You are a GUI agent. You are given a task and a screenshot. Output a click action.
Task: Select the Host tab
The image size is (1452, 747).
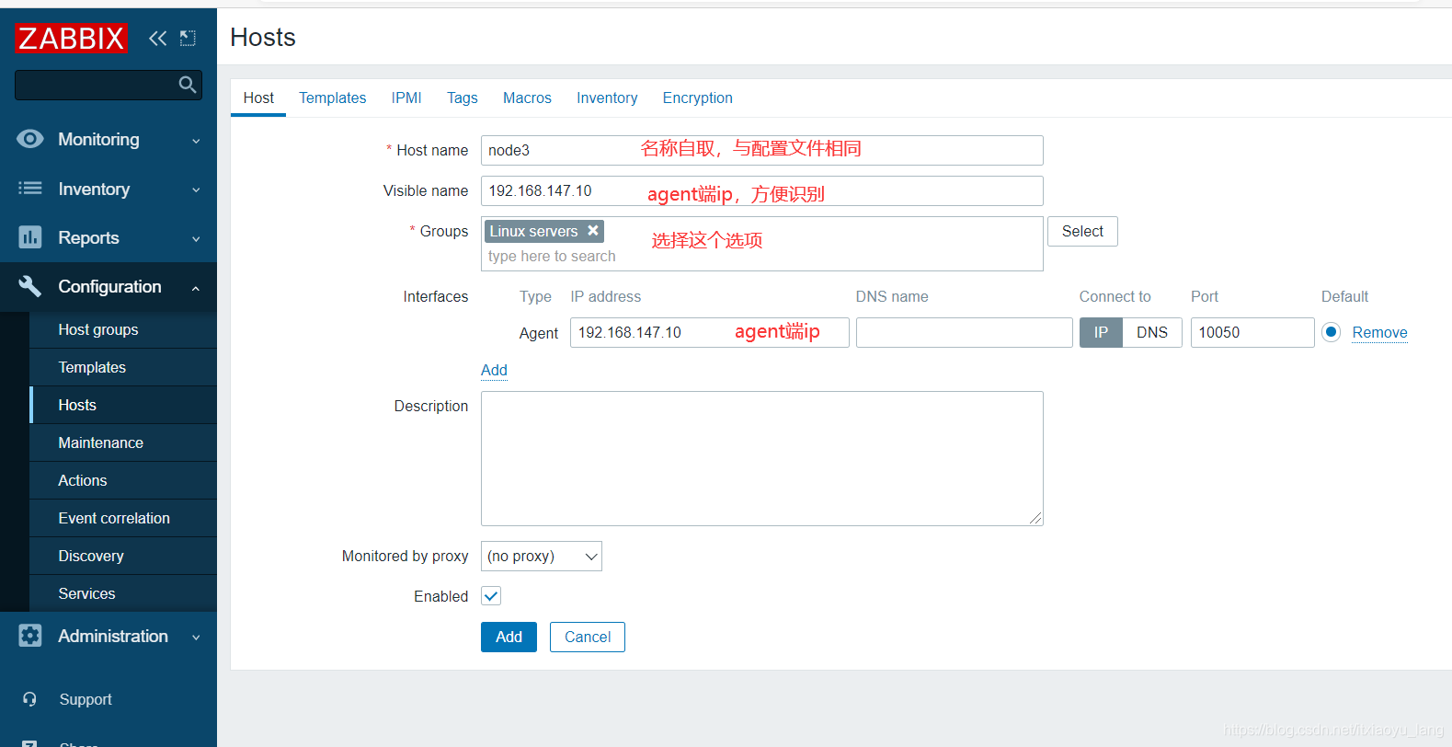(258, 98)
